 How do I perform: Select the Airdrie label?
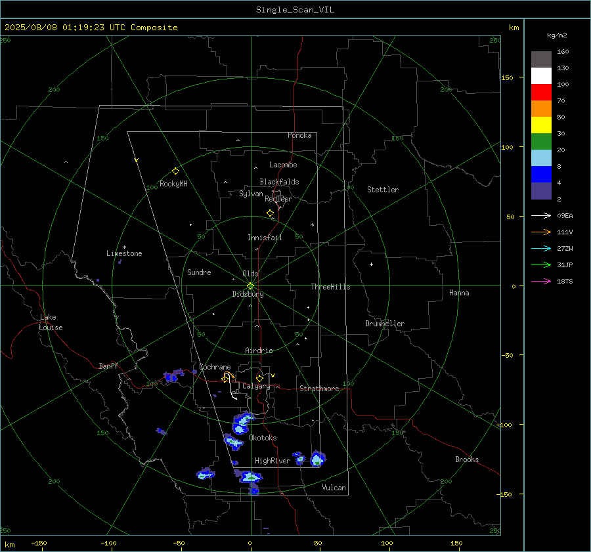coord(259,350)
